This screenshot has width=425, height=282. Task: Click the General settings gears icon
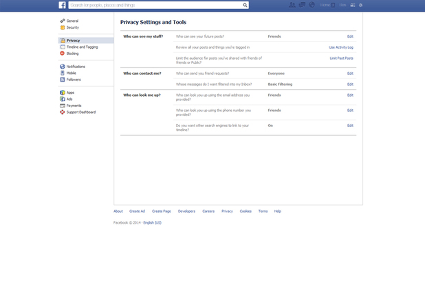tap(63, 21)
